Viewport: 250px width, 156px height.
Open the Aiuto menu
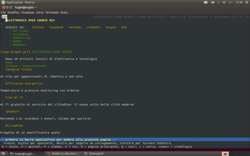(x=64, y=12)
